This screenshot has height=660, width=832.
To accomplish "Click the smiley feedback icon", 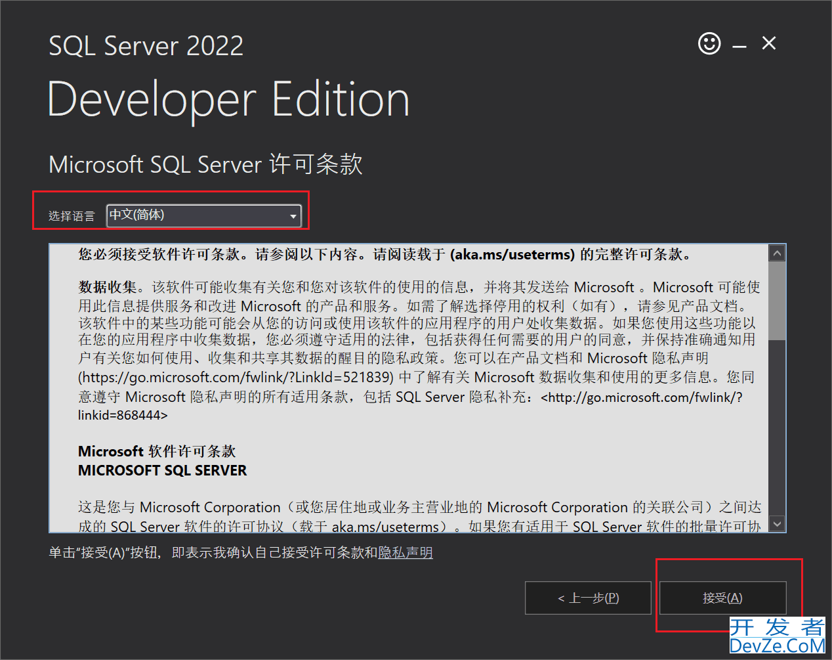I will click(x=709, y=44).
